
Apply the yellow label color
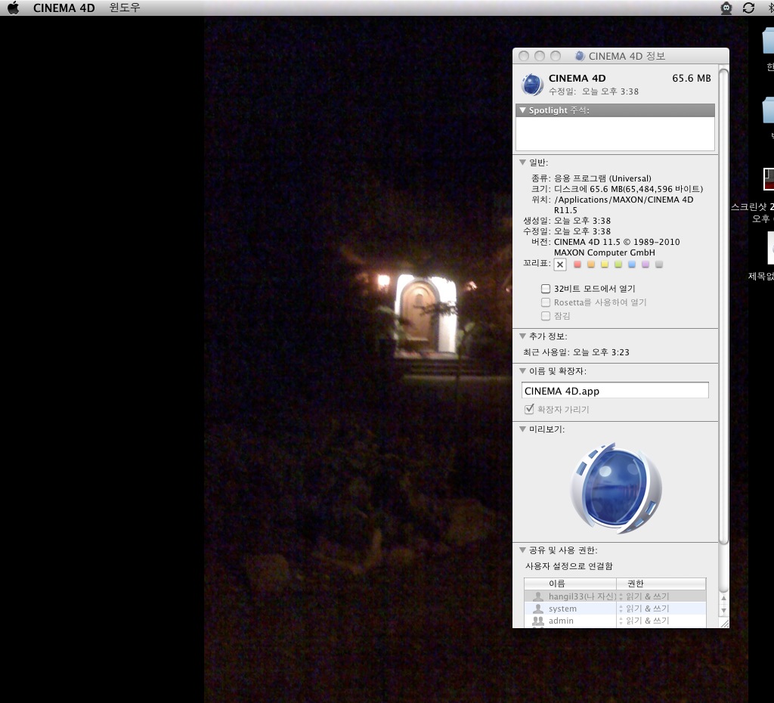[x=605, y=265]
